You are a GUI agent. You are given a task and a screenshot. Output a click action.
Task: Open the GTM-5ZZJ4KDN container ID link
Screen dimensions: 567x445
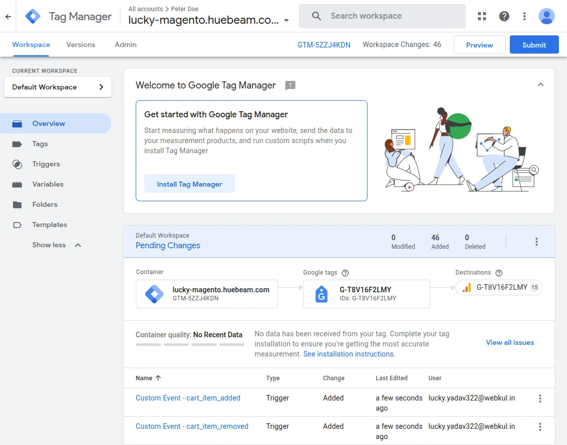(x=323, y=45)
